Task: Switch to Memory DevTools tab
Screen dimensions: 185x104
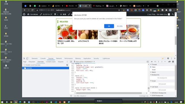Action: 78,58
